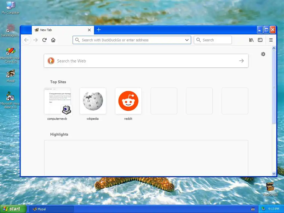
Task: Select Microsoft Visual Basic 6.0 shortcut
Action: coord(11,100)
